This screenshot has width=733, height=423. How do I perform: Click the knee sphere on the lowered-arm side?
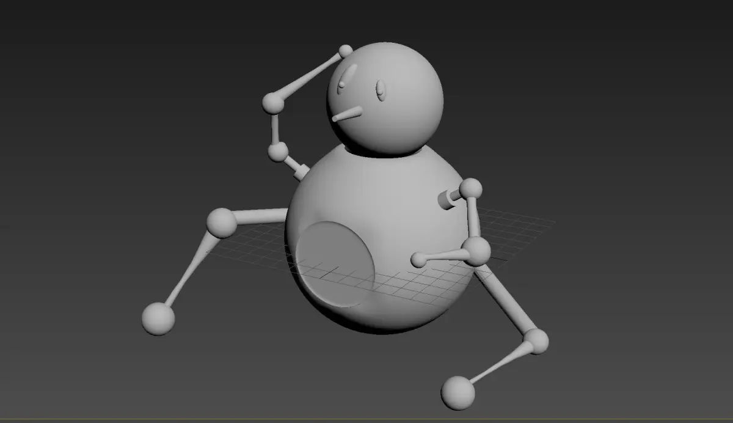coord(536,341)
